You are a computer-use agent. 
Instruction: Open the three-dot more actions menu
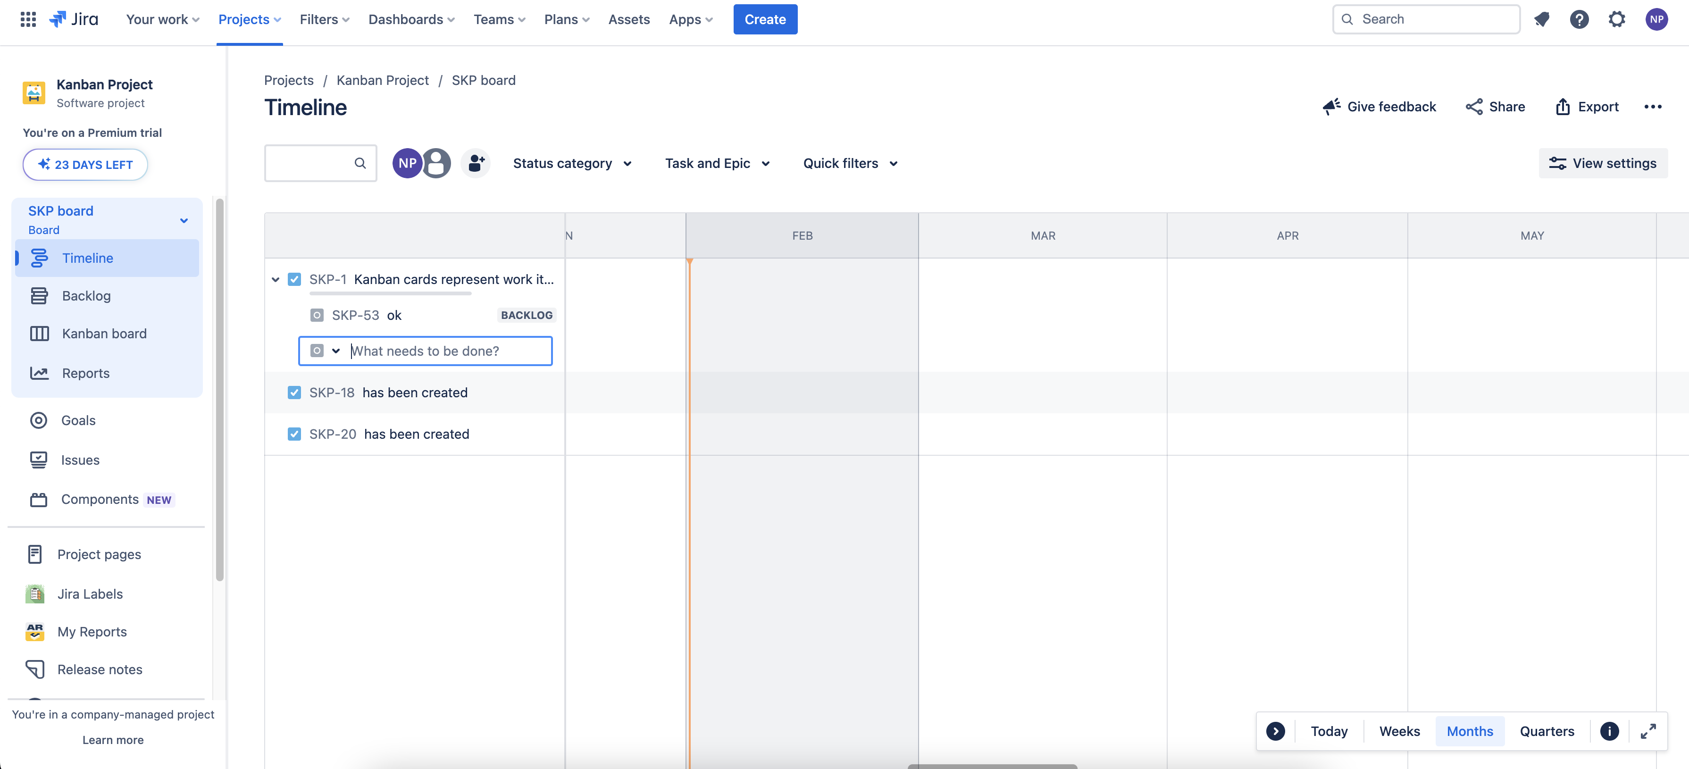pos(1652,107)
